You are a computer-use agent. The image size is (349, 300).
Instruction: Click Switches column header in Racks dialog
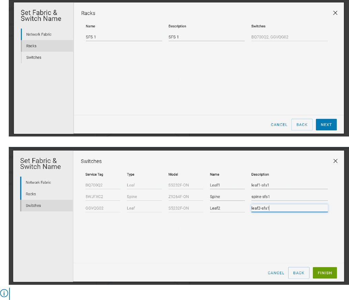(x=258, y=26)
